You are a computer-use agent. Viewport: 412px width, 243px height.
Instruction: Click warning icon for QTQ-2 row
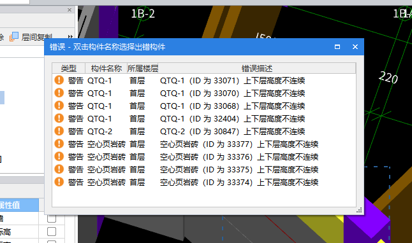(59, 131)
